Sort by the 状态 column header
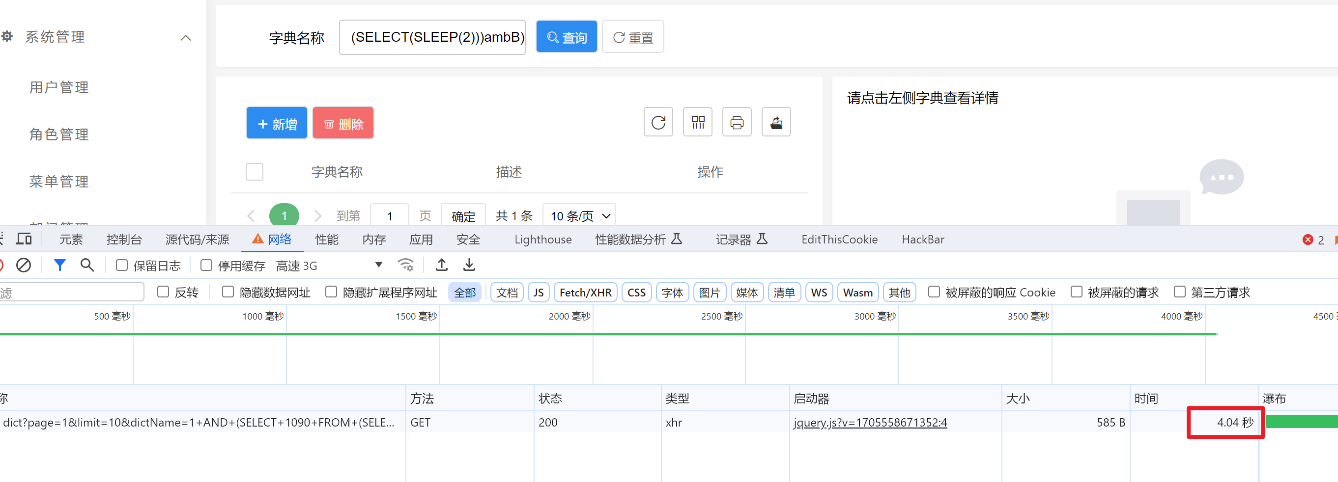Viewport: 1338px width, 482px height. (598, 399)
